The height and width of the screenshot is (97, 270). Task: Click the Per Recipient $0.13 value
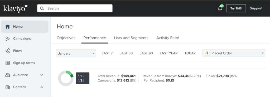tap(170, 80)
